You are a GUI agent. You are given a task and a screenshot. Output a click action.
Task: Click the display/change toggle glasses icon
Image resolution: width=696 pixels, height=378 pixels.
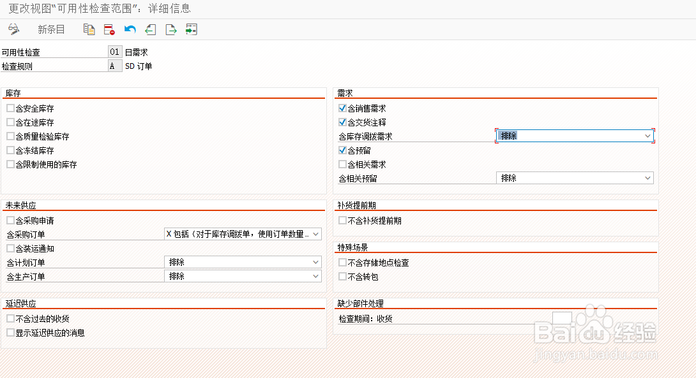coord(14,30)
